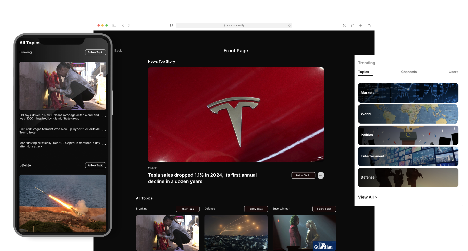
Task: Open the privacy shield icon beside address bar
Action: 171,25
